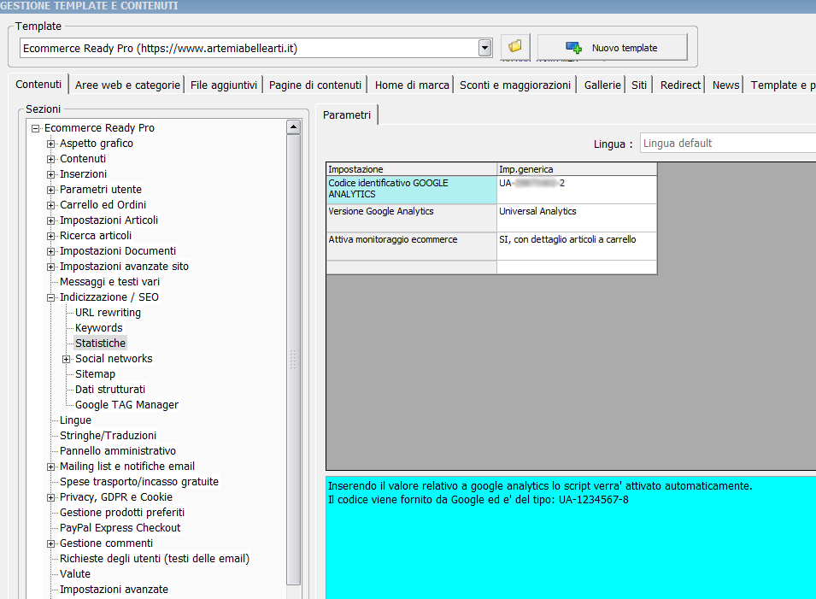Select the Dati strutturati item
The height and width of the screenshot is (599, 816).
[x=110, y=390]
